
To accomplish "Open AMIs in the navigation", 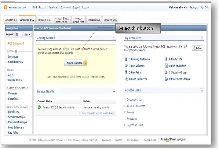I will (x=11, y=75).
